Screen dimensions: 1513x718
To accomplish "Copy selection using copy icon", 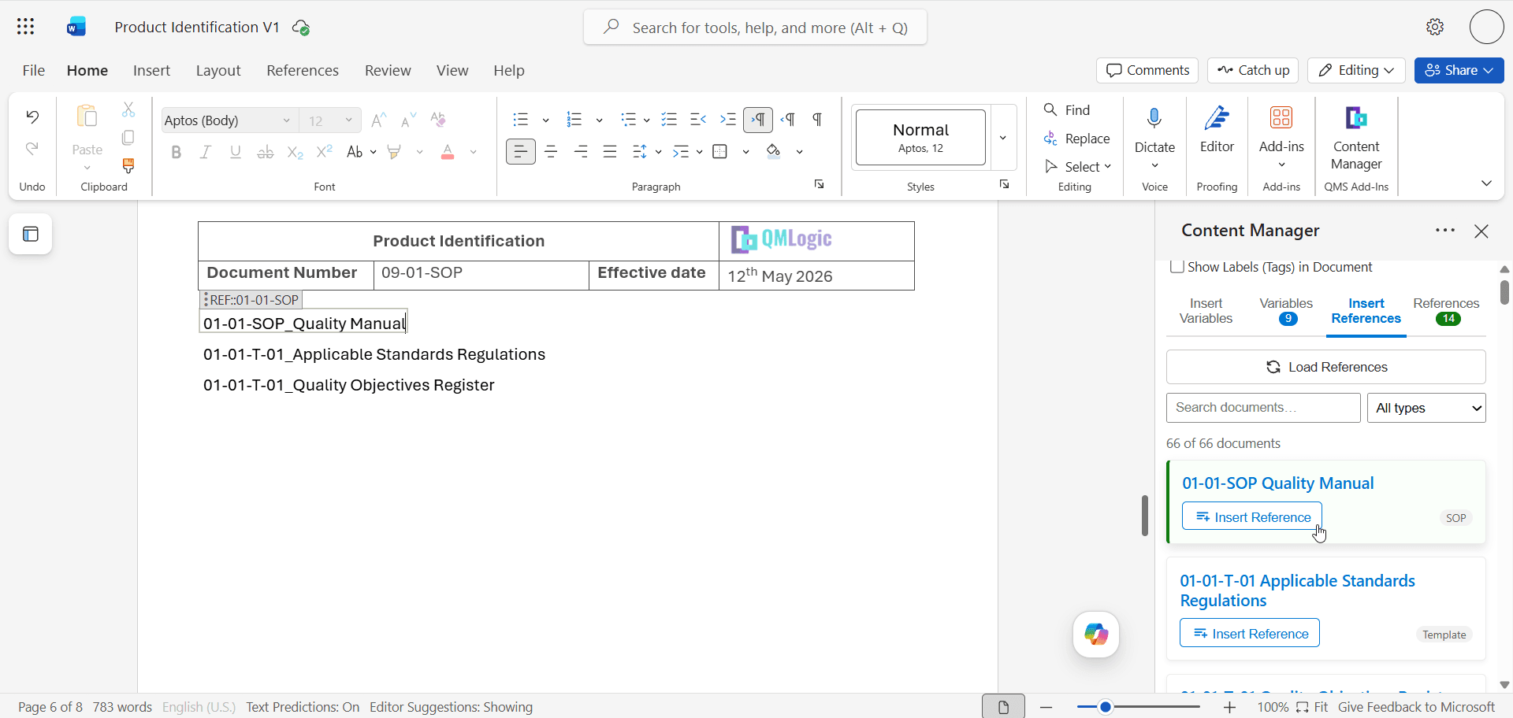I will [128, 138].
